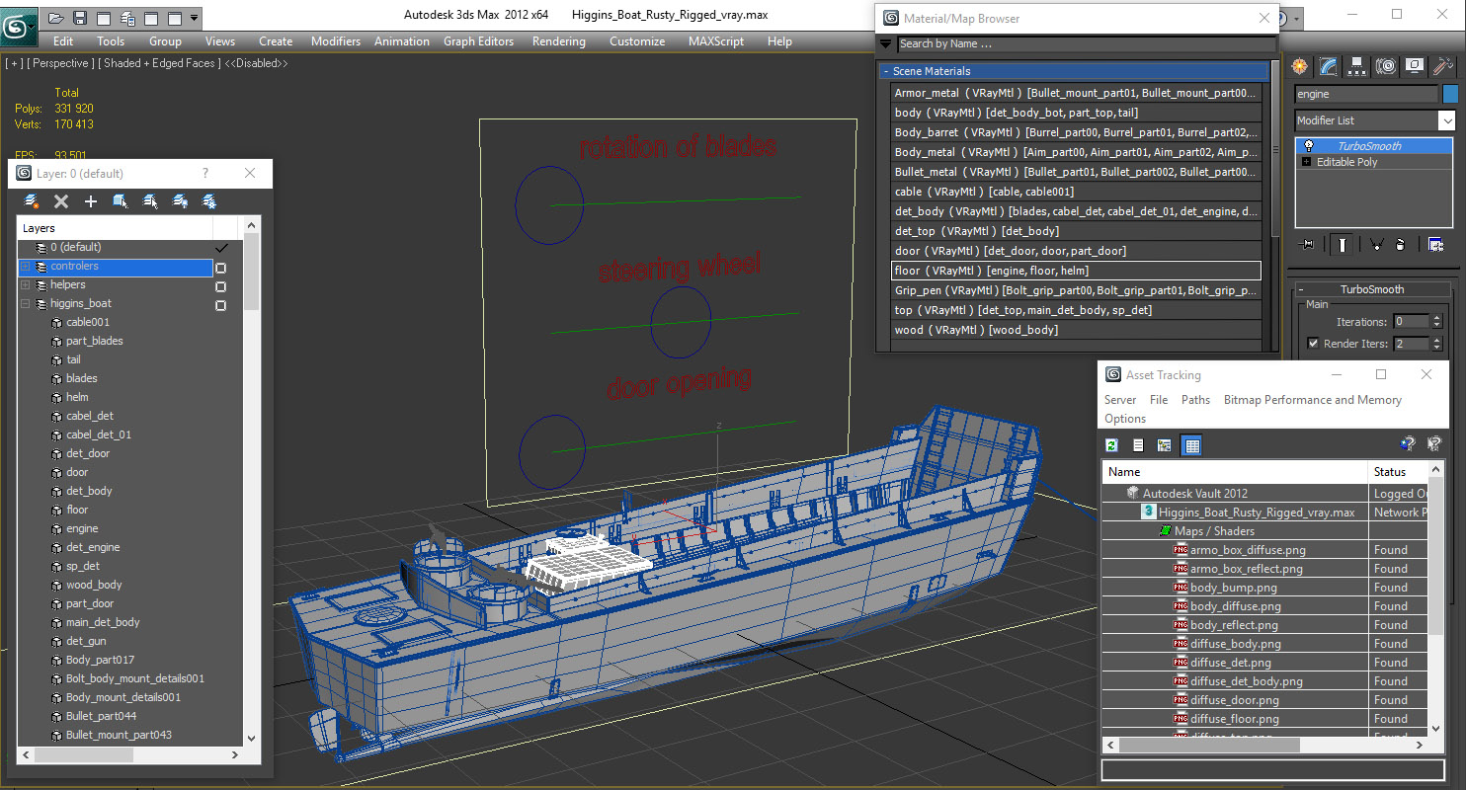Toggle Show End Result icon

[x=1342, y=244]
